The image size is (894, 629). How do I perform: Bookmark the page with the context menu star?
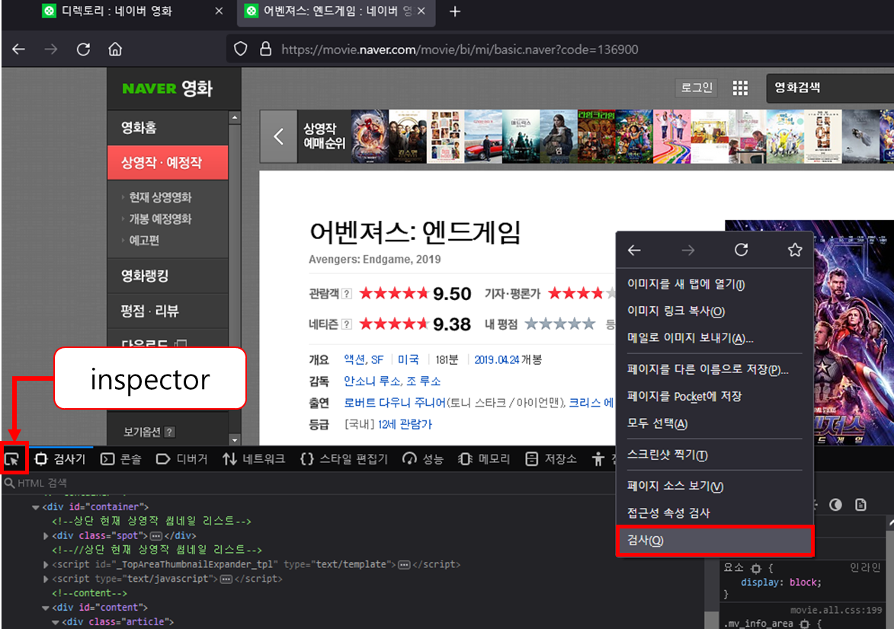[x=795, y=250]
